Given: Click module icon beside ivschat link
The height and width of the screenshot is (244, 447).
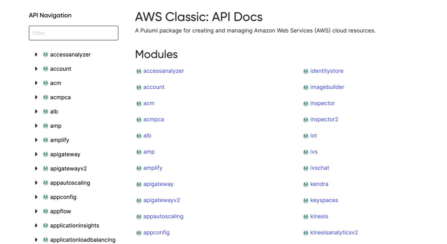Looking at the screenshot, I should 305,168.
